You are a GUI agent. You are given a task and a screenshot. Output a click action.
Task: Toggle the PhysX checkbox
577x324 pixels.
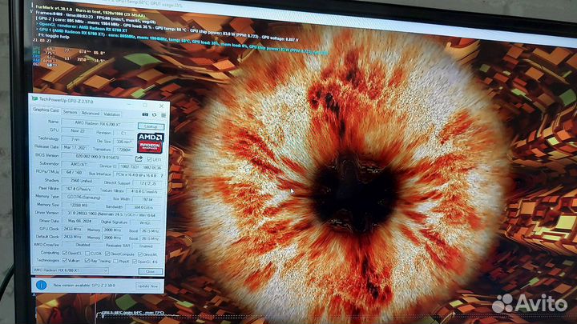(115, 261)
